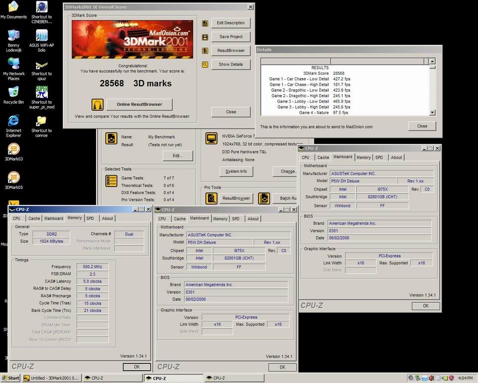Image resolution: width=478 pixels, height=383 pixels.
Task: Click the Pro Tools ResultBrowser magnifier icon
Action: click(x=211, y=198)
